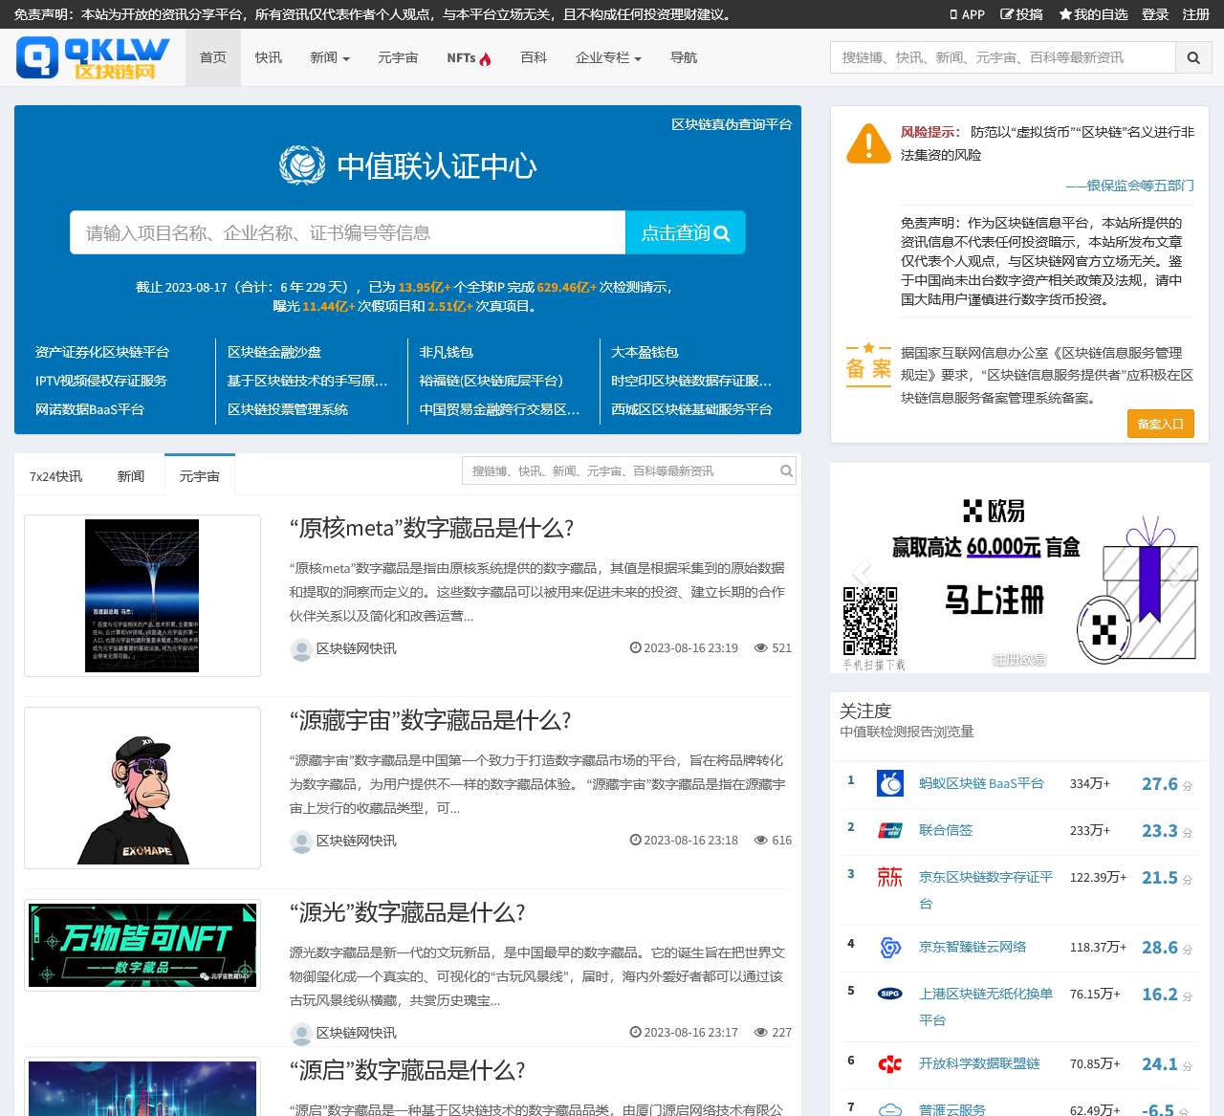Click the orange risk warning triangle icon
Image resolution: width=1224 pixels, height=1116 pixels.
coord(868,143)
